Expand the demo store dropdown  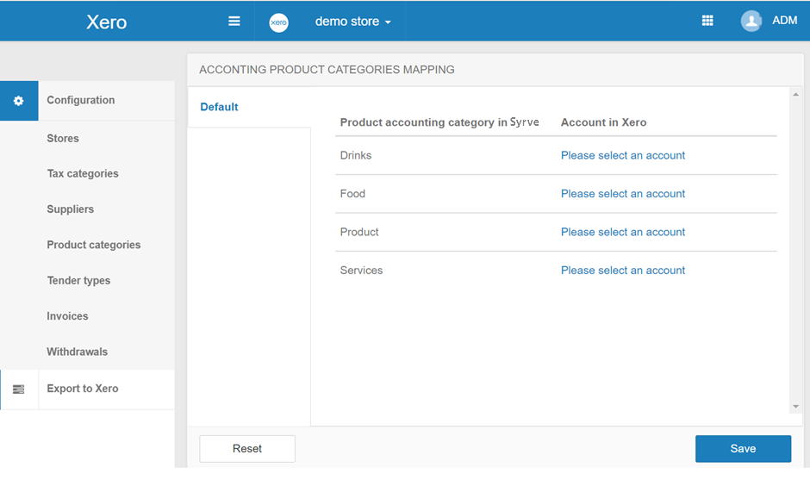(352, 22)
